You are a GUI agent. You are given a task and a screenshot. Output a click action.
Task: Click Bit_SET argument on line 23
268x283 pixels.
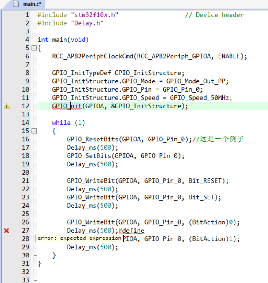click(x=201, y=197)
